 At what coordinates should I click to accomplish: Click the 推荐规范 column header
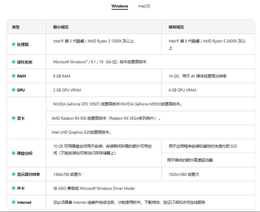click(176, 27)
